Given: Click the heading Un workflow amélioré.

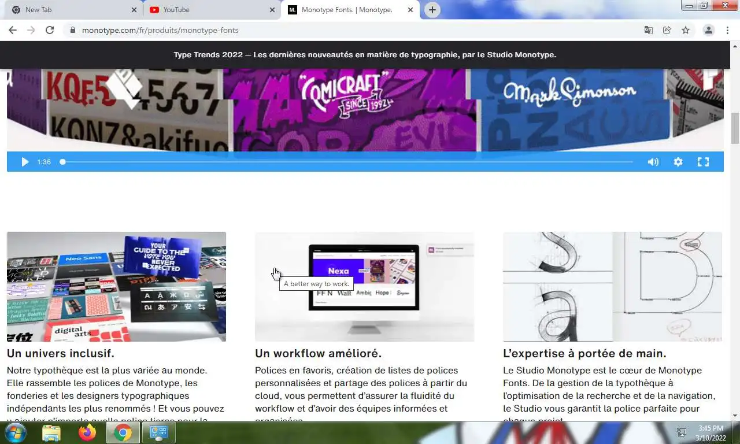Looking at the screenshot, I should (319, 353).
